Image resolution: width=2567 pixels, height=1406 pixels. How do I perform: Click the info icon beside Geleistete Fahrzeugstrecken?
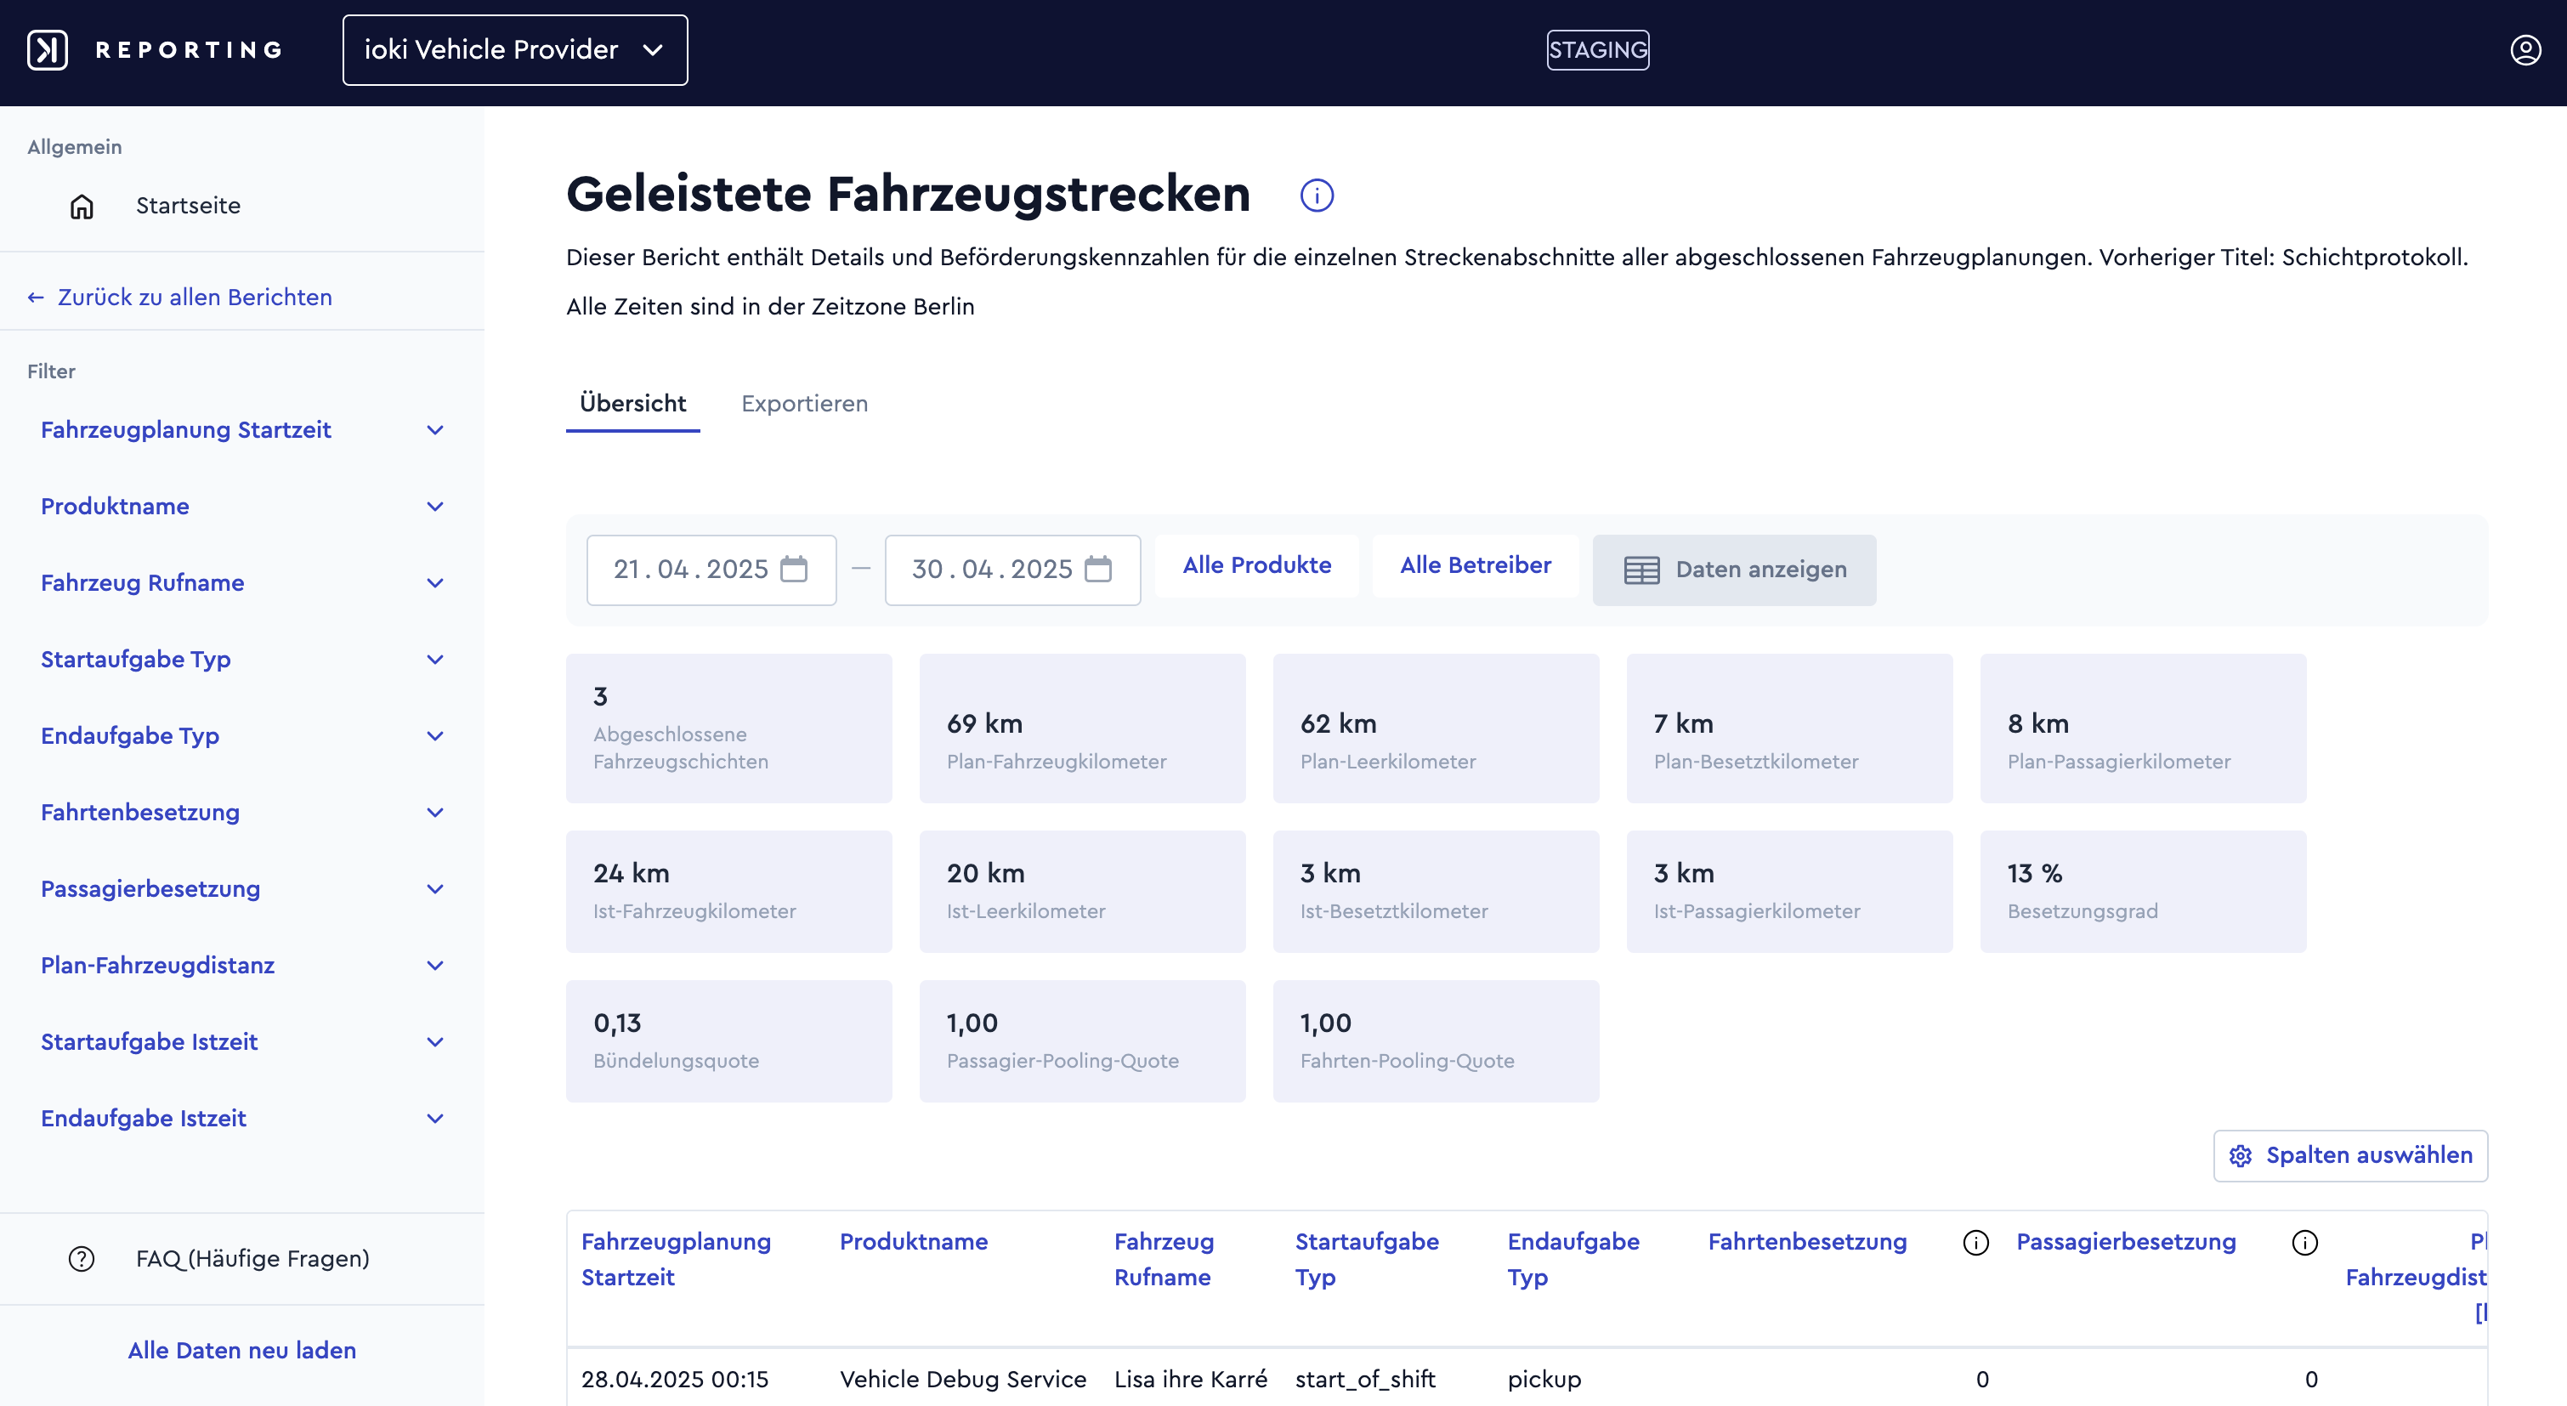coord(1317,196)
